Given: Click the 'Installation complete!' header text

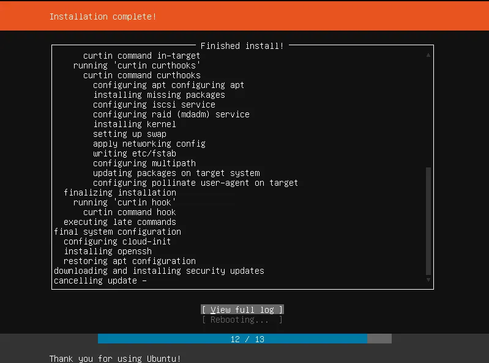Looking at the screenshot, I should (x=103, y=16).
